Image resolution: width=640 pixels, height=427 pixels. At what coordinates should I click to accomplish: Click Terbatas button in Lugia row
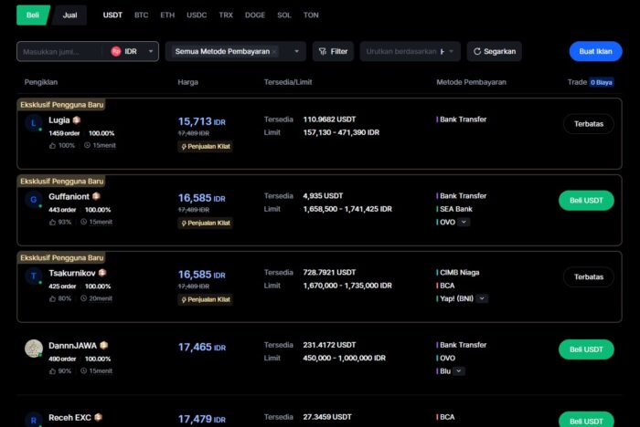click(589, 124)
